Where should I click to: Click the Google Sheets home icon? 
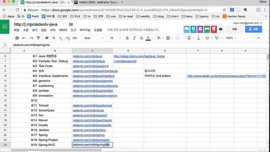5,27
